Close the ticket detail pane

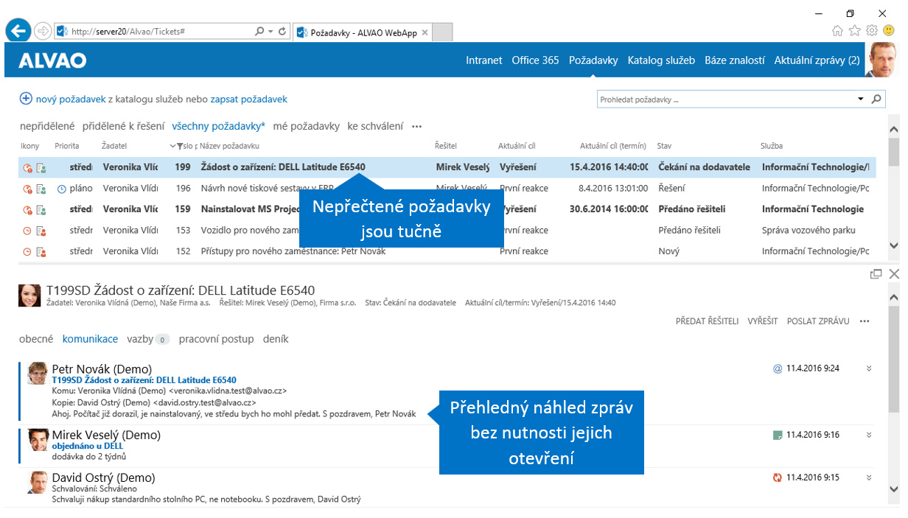pos(894,274)
